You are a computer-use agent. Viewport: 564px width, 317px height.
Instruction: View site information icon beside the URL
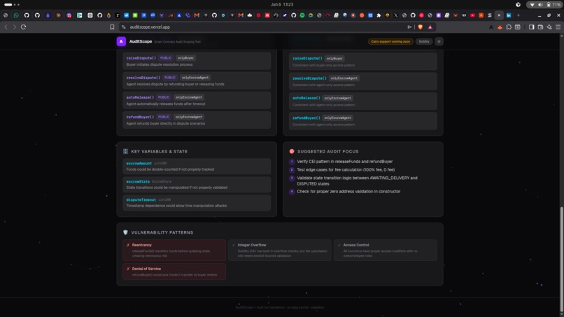123,27
